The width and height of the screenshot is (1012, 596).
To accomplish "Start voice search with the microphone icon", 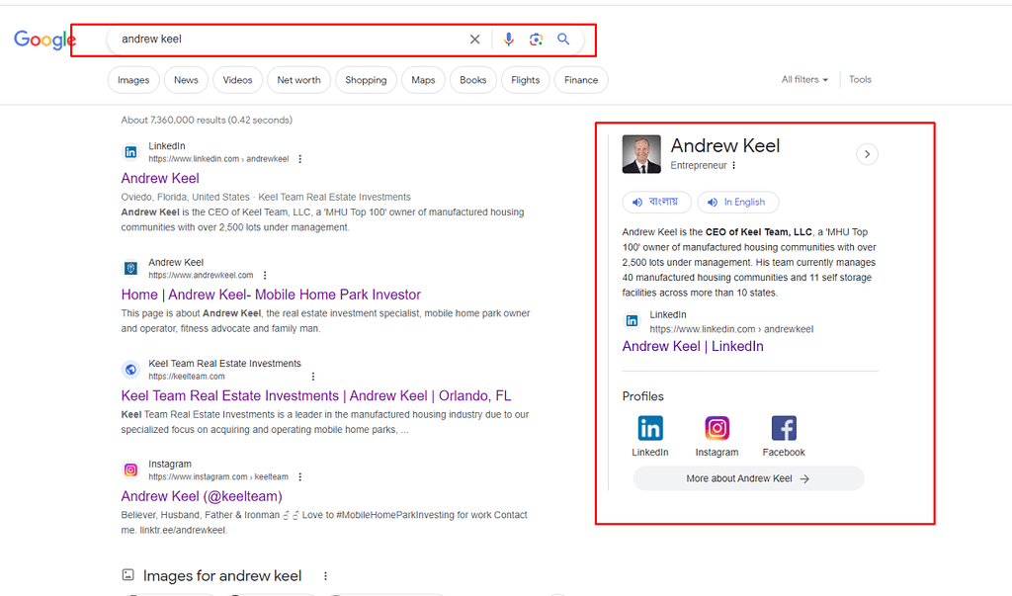I will point(509,40).
